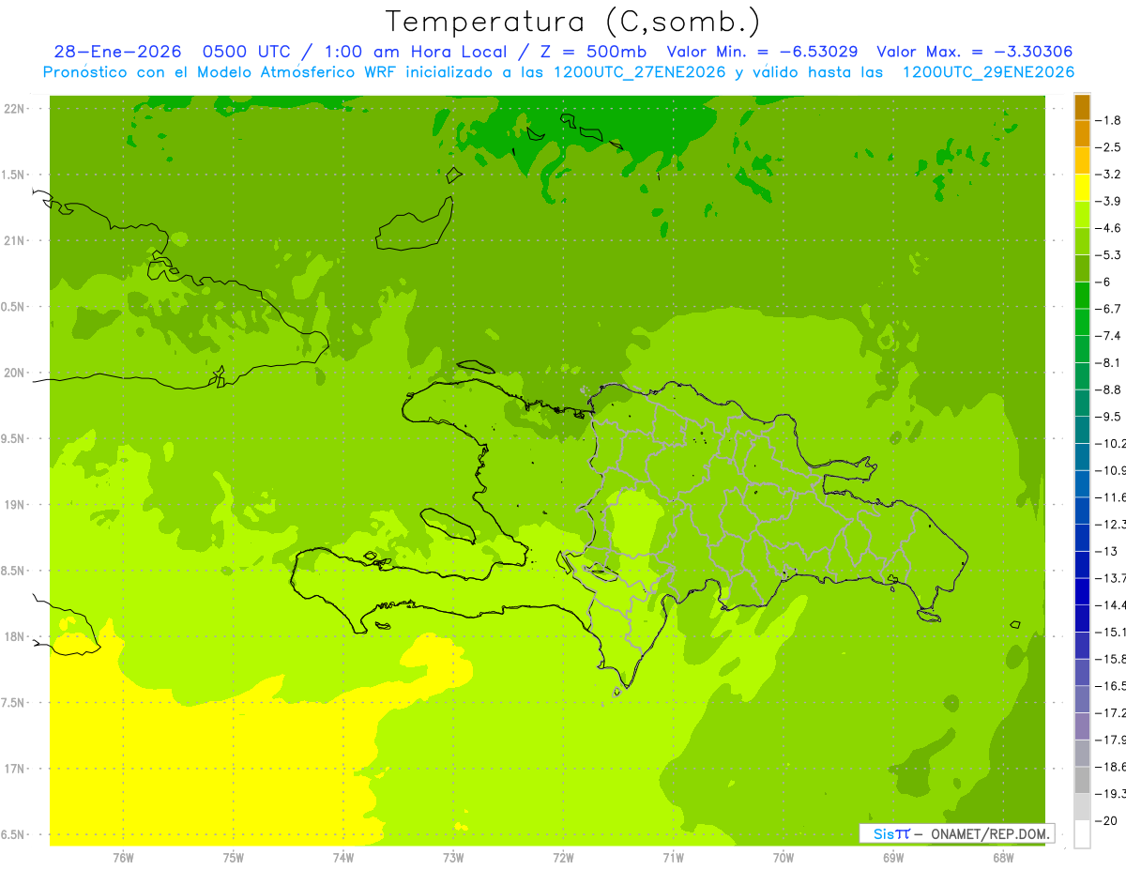Select the "21N" latitude label

point(16,241)
